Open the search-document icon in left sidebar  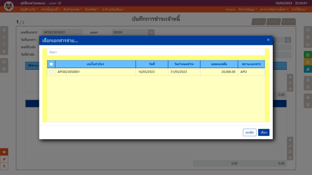pos(4,62)
